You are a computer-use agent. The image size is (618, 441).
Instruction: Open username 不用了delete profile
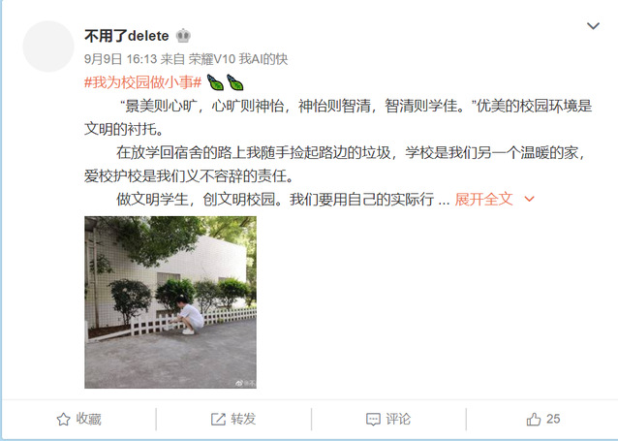click(127, 36)
